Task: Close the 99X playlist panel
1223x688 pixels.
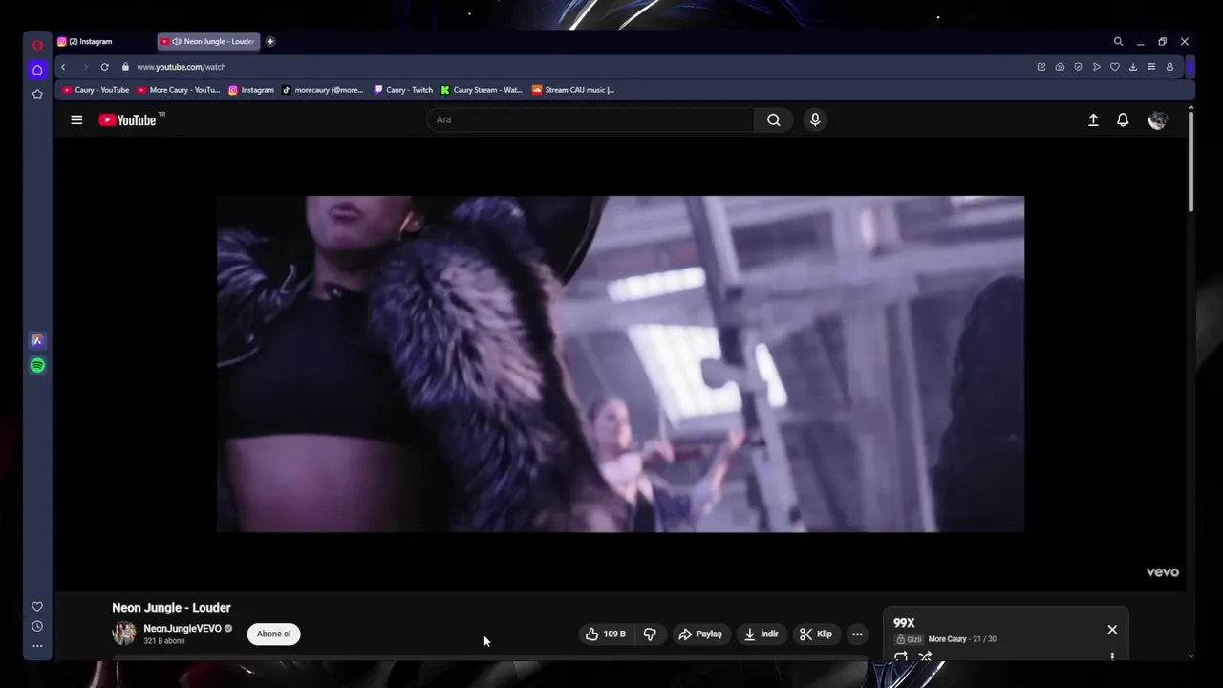Action: point(1112,630)
